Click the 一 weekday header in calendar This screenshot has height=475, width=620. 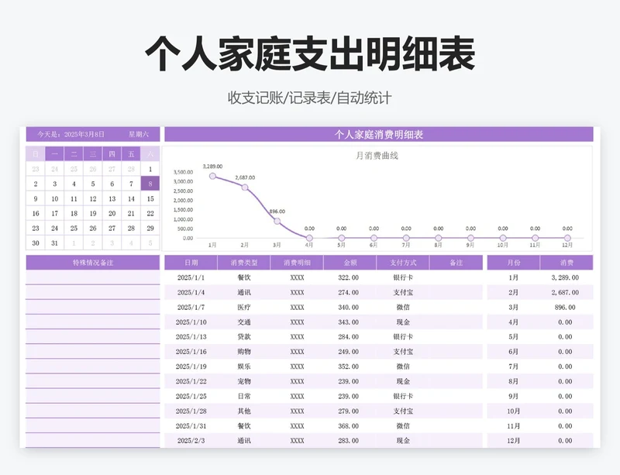(54, 154)
